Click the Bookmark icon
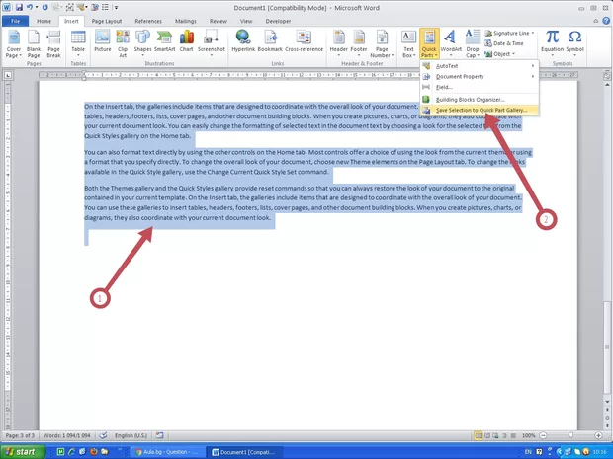Viewport: 613px width, 459px height. coord(270,41)
